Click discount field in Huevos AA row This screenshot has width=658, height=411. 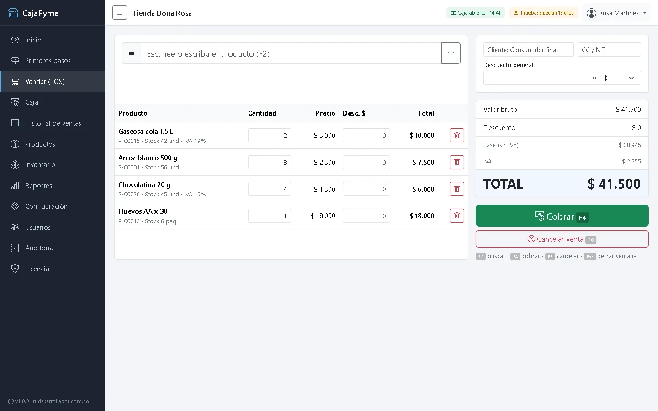click(366, 216)
